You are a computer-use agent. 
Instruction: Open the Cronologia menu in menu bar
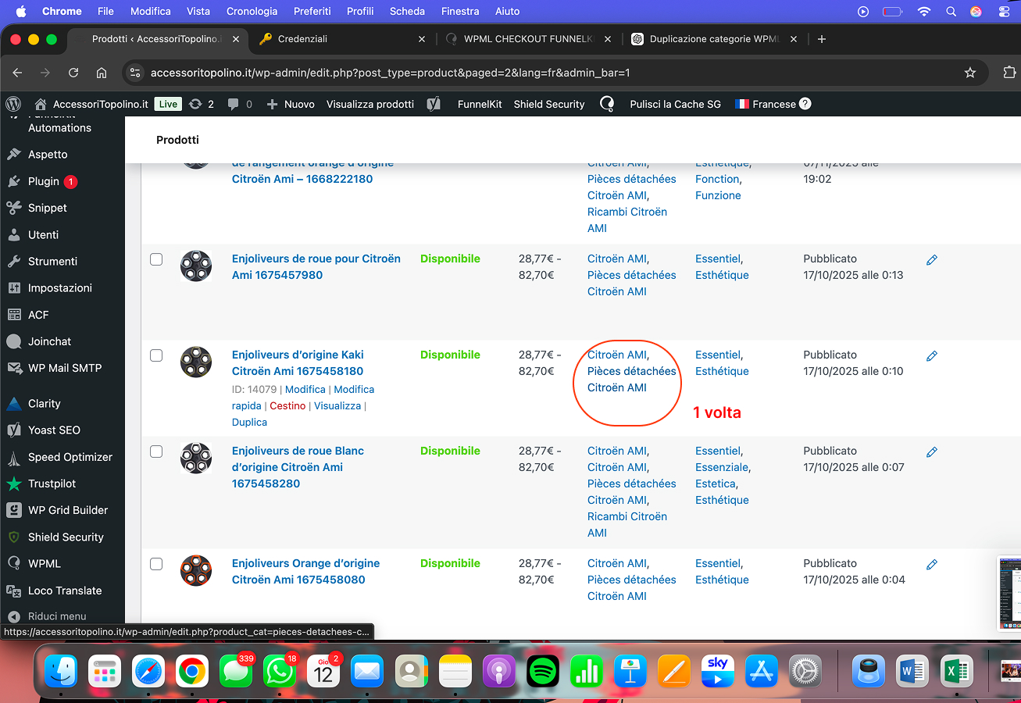tap(252, 11)
